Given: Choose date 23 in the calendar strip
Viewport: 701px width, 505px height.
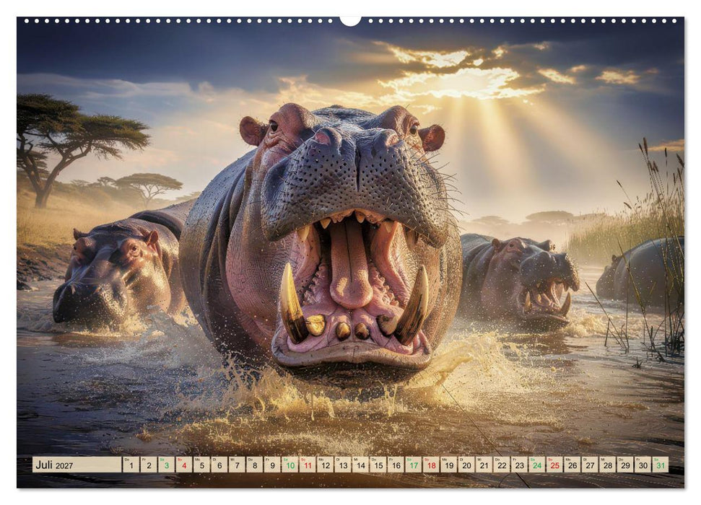Looking at the screenshot, I should click(x=520, y=465).
